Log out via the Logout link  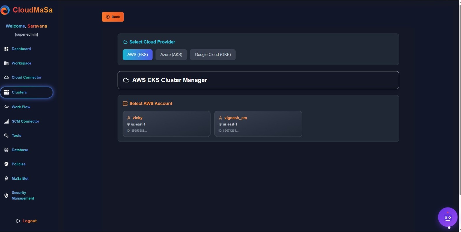point(27,221)
